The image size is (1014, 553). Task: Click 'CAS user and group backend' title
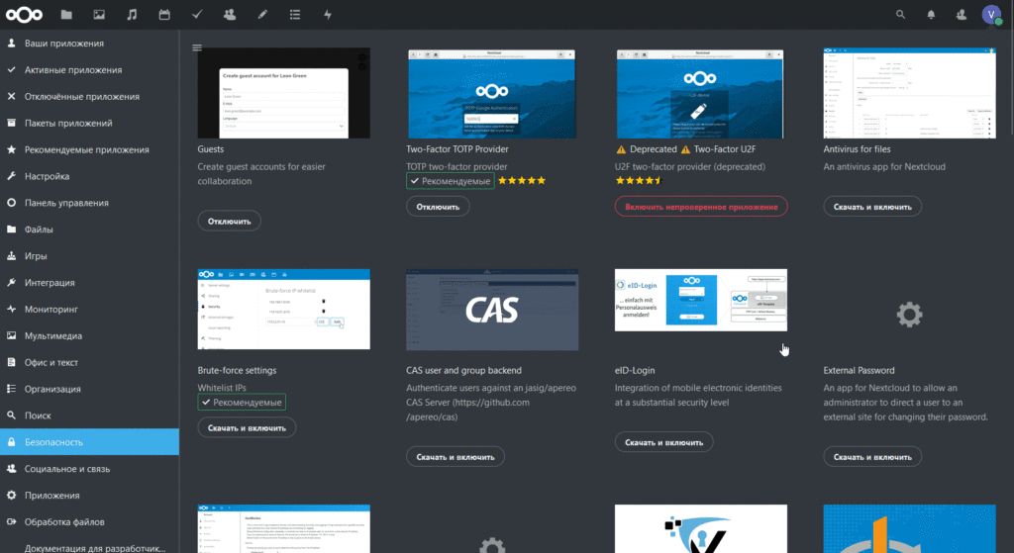[463, 370]
